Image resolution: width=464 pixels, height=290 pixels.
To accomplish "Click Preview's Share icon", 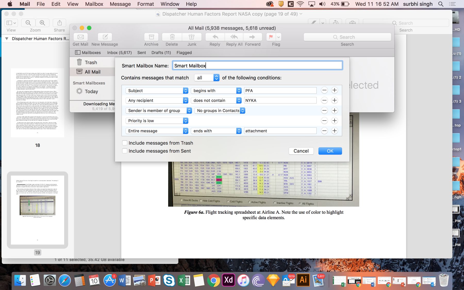I will (60, 23).
